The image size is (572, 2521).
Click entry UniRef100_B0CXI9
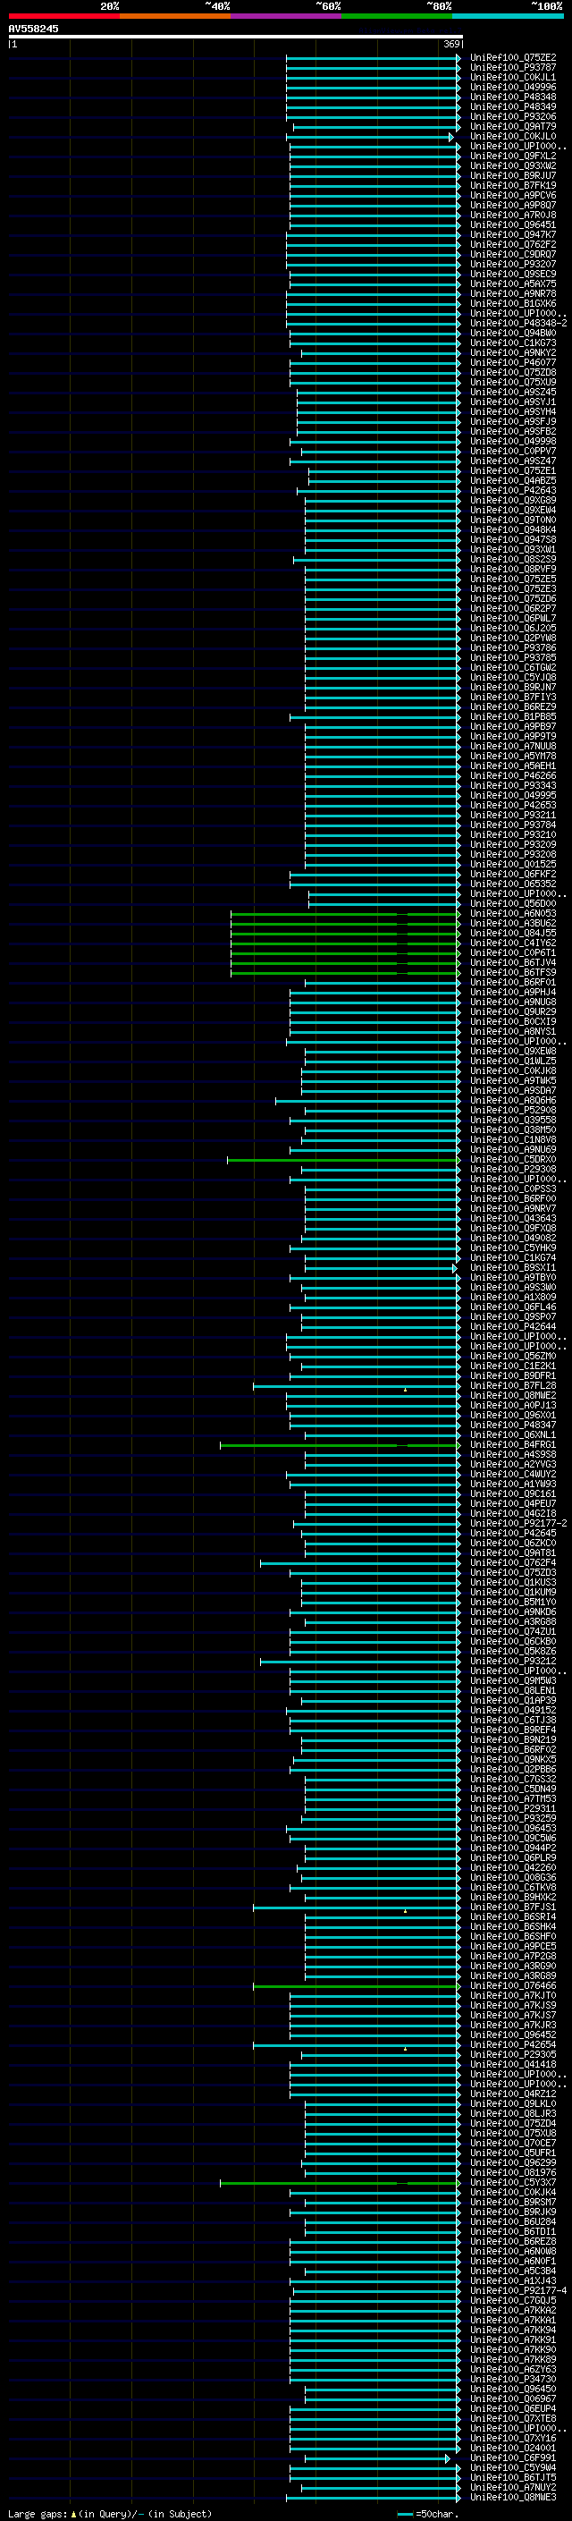513,1020
